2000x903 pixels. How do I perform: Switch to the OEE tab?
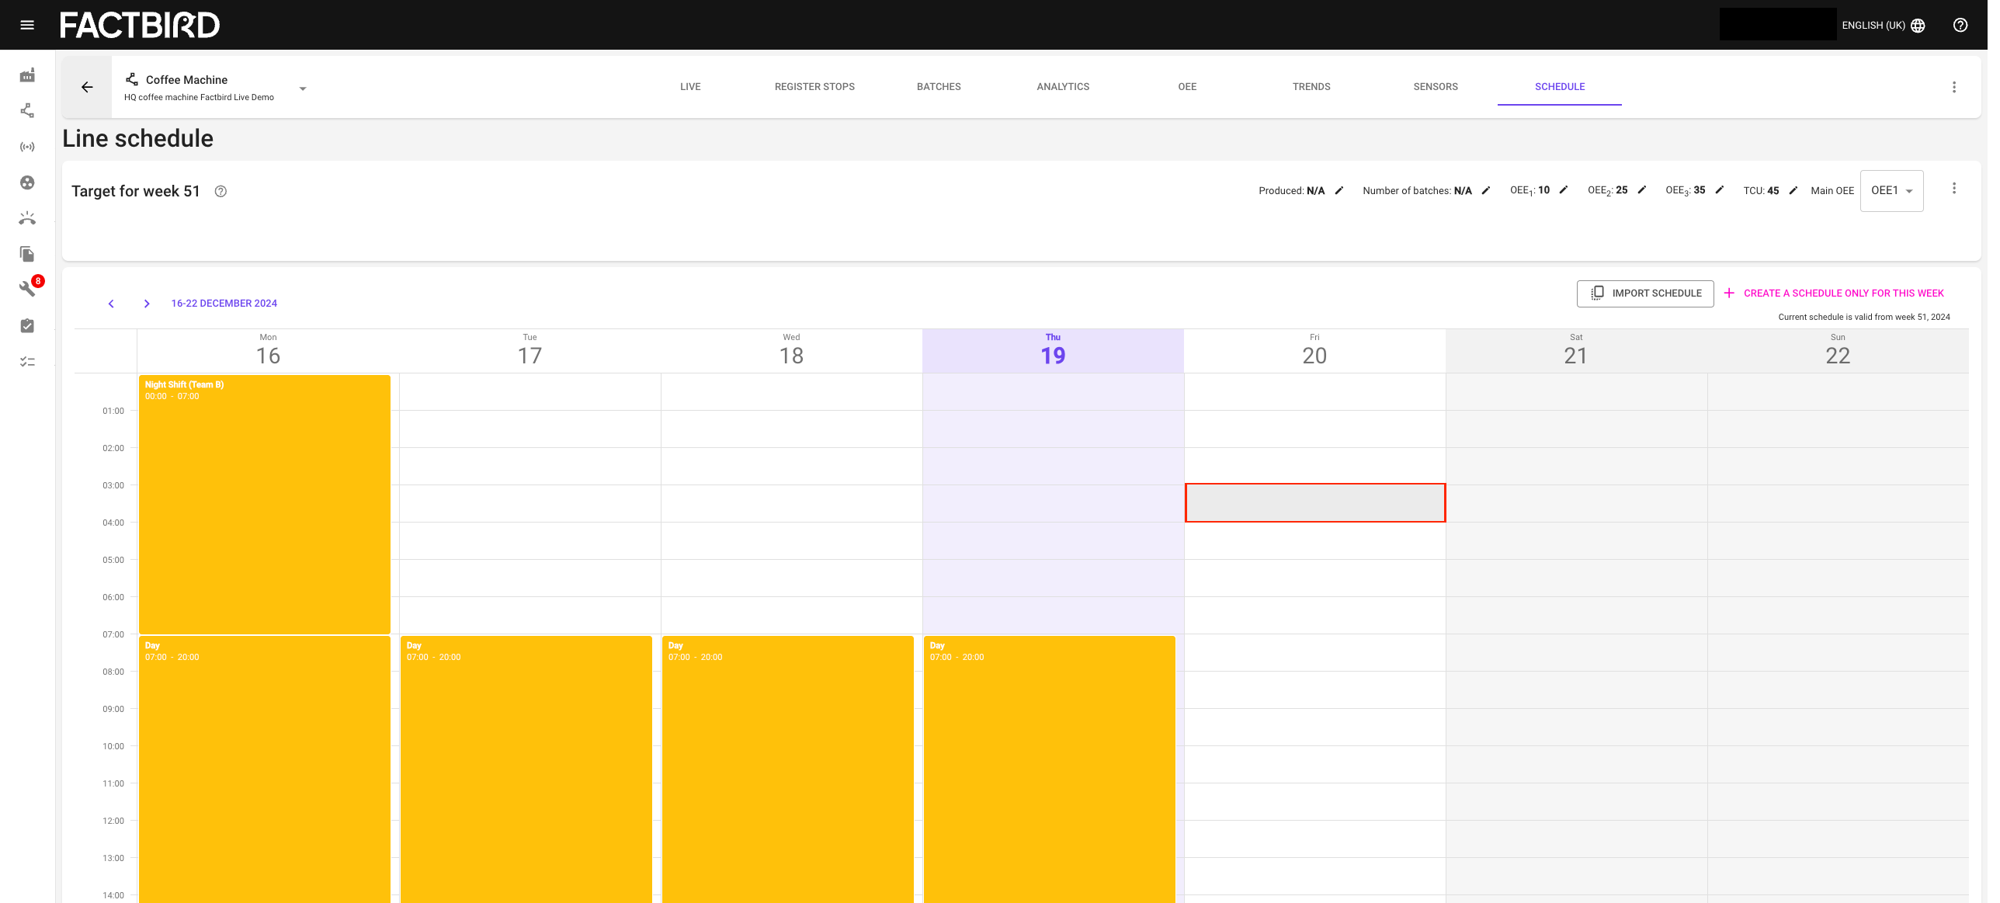pyautogui.click(x=1187, y=87)
